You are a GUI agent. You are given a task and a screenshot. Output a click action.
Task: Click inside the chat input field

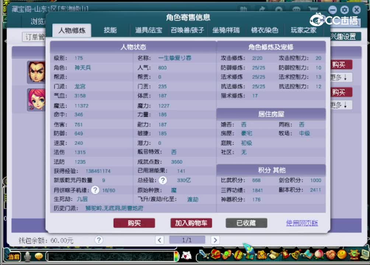[x=111, y=256]
